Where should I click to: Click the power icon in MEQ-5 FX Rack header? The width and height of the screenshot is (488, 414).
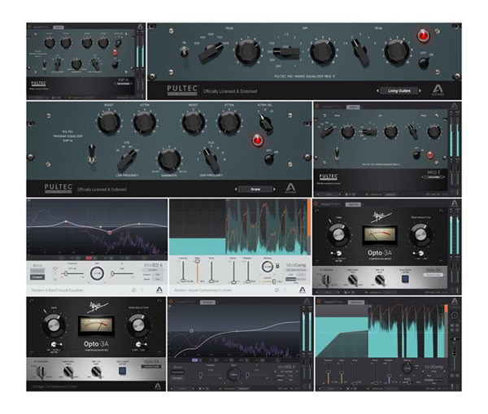click(317, 107)
